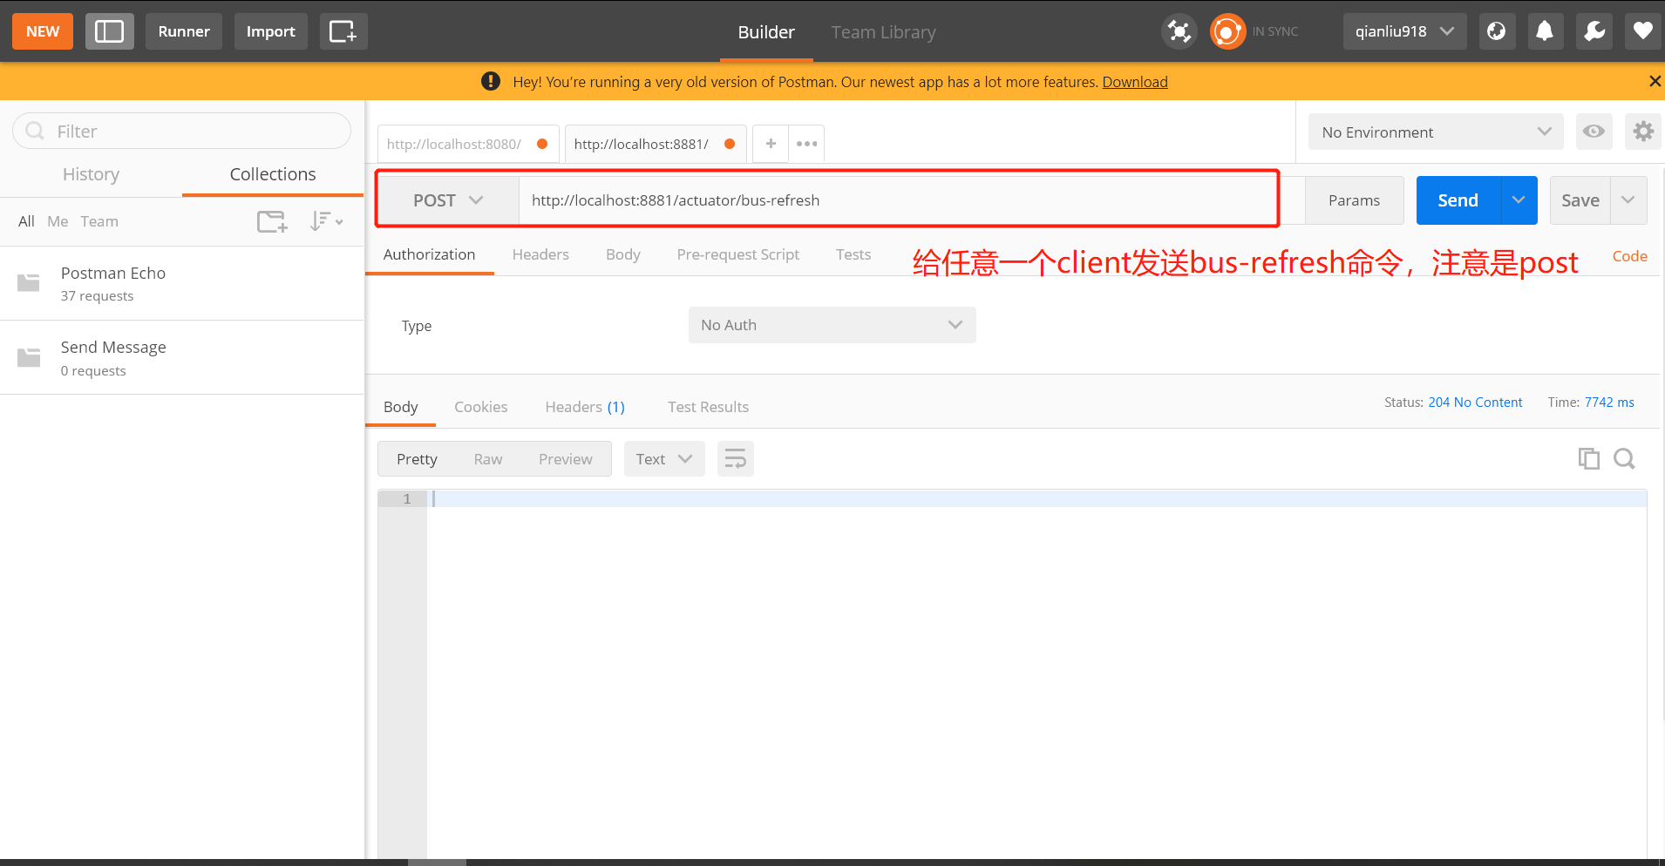Click the heart icon
The height and width of the screenshot is (866, 1665).
[1642, 31]
